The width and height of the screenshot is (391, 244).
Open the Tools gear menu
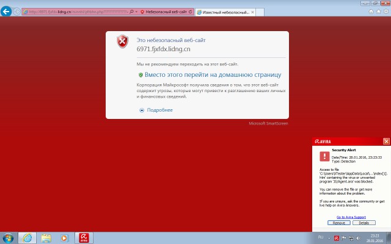386,12
